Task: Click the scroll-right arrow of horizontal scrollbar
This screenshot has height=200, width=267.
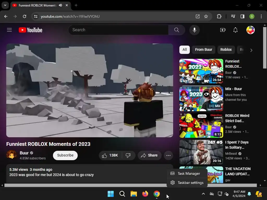Action: [x=260, y=185]
